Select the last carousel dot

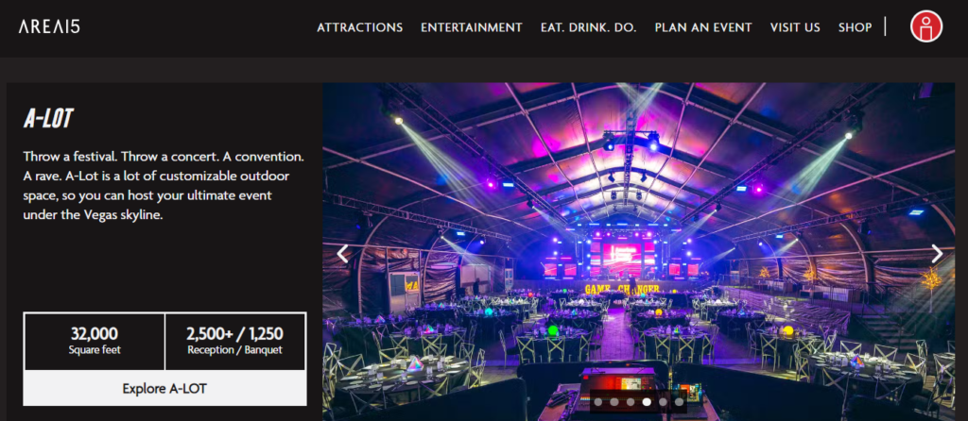[679, 402]
